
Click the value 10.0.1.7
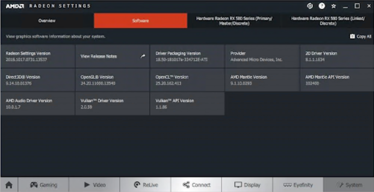(x=13, y=107)
